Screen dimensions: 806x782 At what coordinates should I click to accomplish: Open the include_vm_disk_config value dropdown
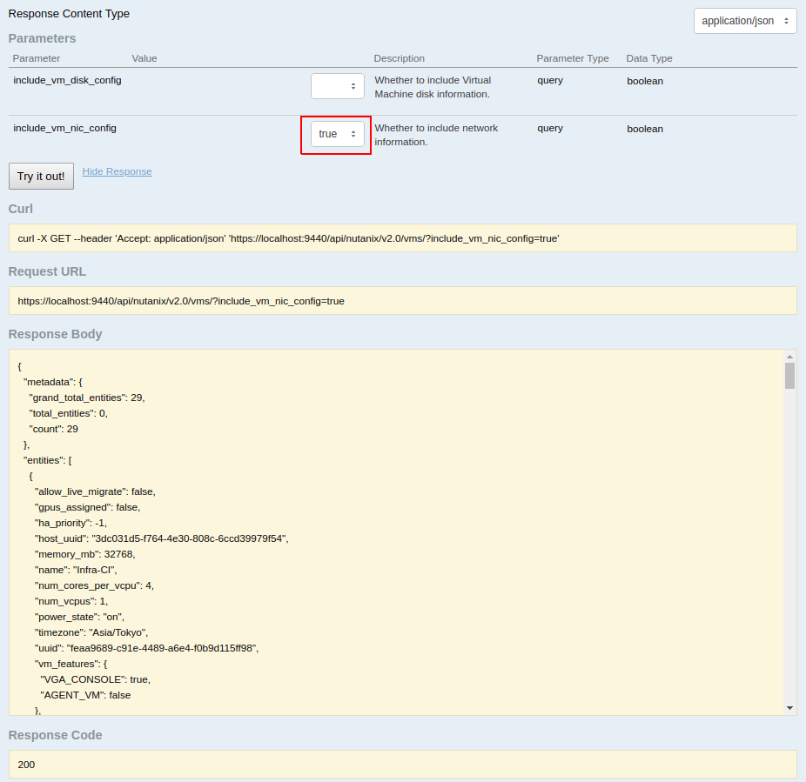(x=337, y=86)
